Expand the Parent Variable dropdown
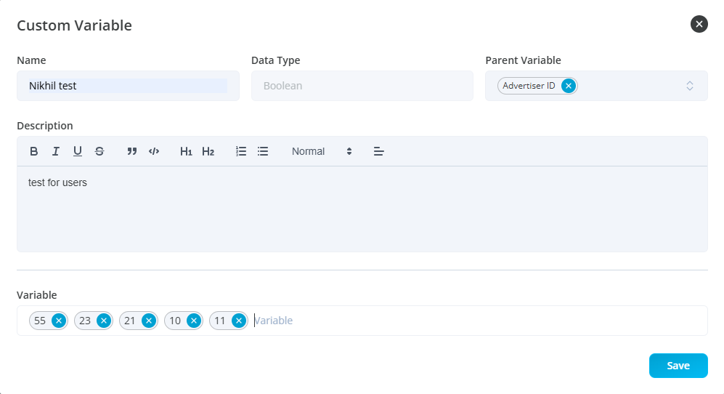The height and width of the screenshot is (394, 724). (x=689, y=86)
